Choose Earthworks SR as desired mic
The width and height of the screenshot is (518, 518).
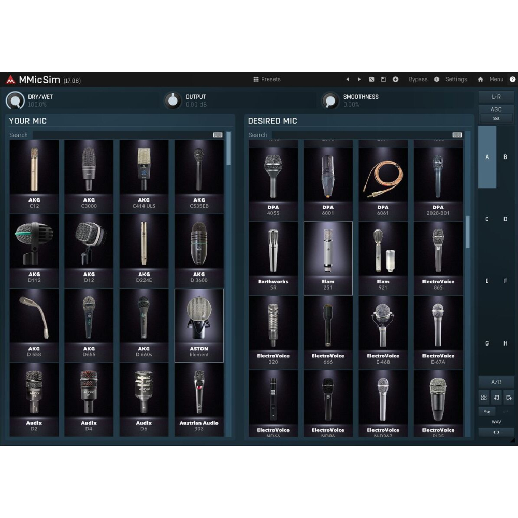coord(273,258)
